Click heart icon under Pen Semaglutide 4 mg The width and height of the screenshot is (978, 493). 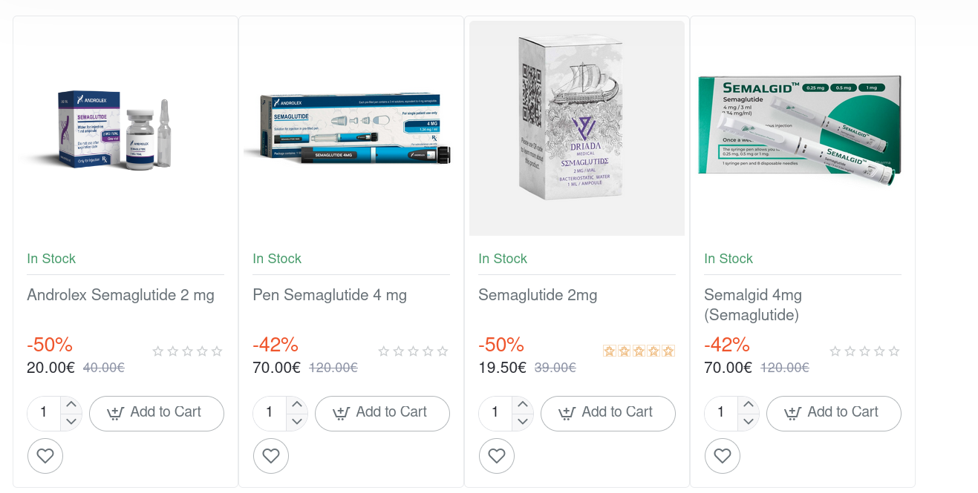[271, 456]
